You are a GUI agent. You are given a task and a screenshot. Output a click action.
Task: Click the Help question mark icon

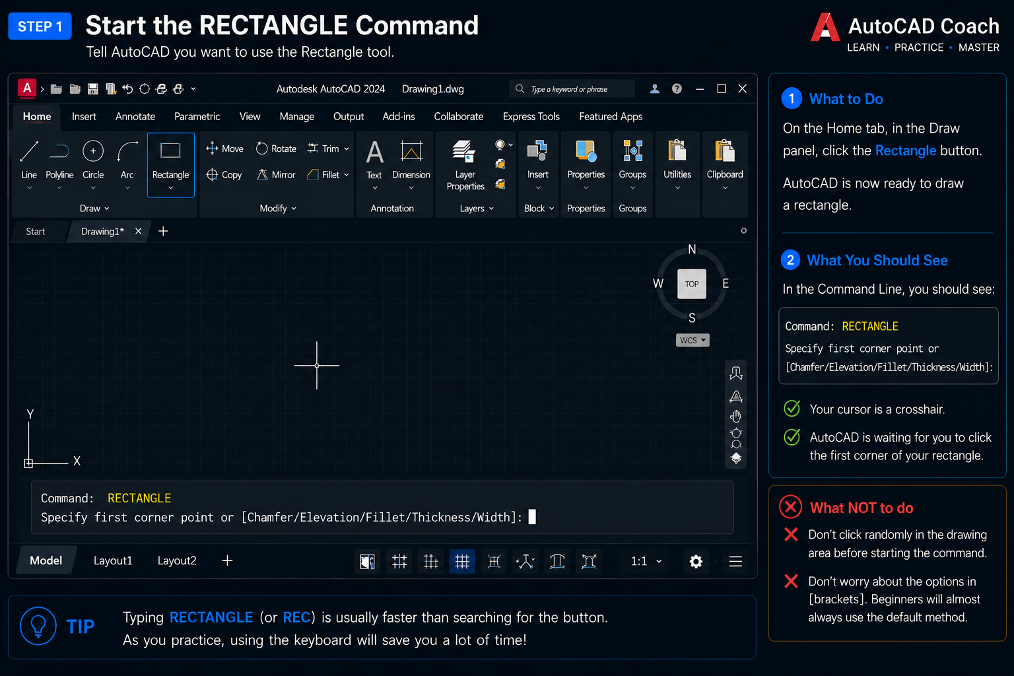tap(677, 88)
